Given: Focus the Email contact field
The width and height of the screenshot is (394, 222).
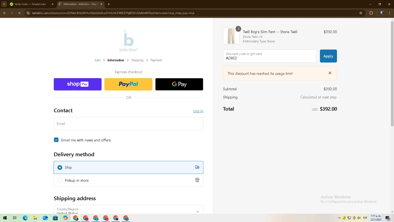Looking at the screenshot, I should pyautogui.click(x=128, y=124).
